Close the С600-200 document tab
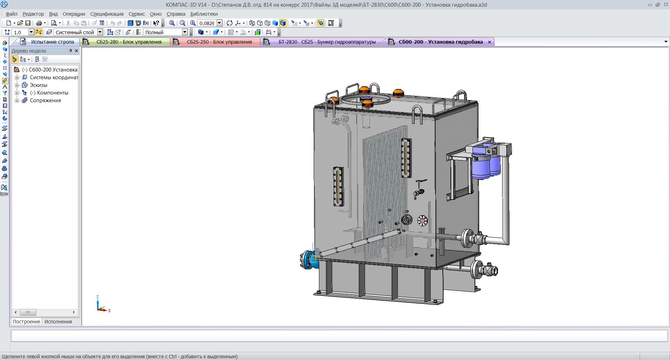This screenshot has height=360, width=670. coord(489,42)
